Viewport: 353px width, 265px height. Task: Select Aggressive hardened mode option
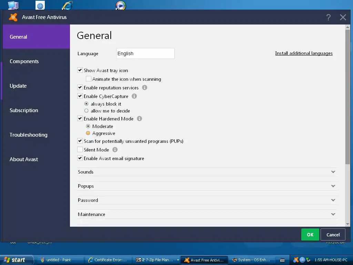(88, 133)
